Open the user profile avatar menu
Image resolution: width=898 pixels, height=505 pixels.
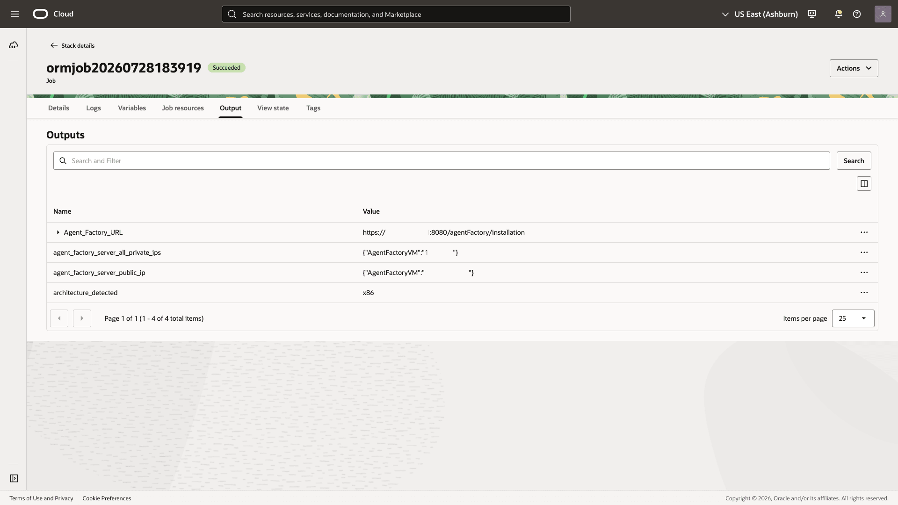883,14
